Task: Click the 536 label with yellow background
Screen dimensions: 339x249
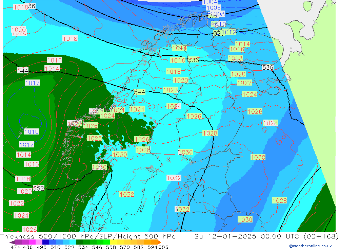Action: pos(193,60)
